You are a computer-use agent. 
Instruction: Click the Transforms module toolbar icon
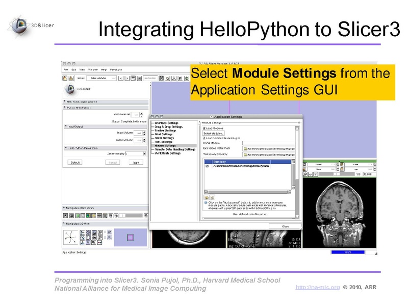click(181, 79)
